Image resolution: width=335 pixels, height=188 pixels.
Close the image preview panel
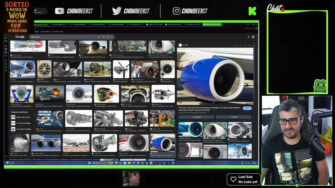pyautogui.click(x=250, y=45)
